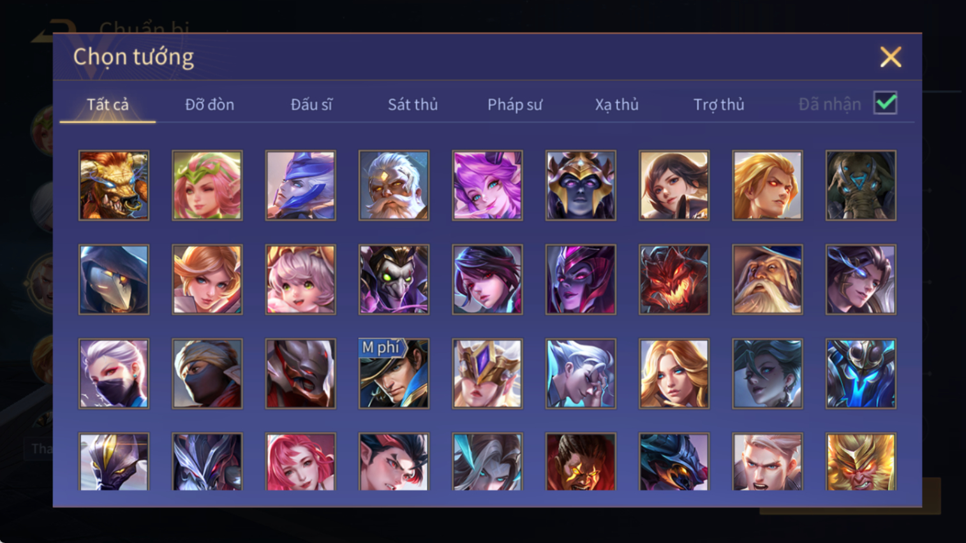Screen dimensions: 966x543
Task: Choose the white-bearded old warrior hero
Action: click(394, 185)
